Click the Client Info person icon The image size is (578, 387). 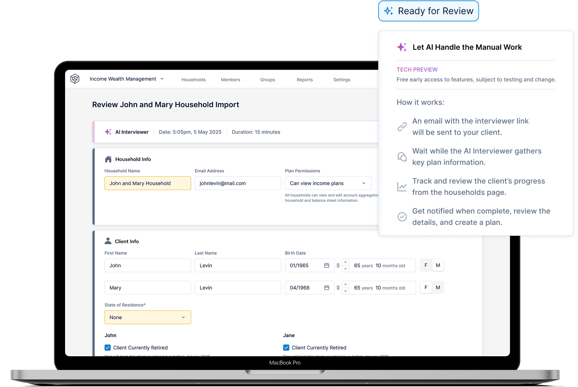(108, 241)
